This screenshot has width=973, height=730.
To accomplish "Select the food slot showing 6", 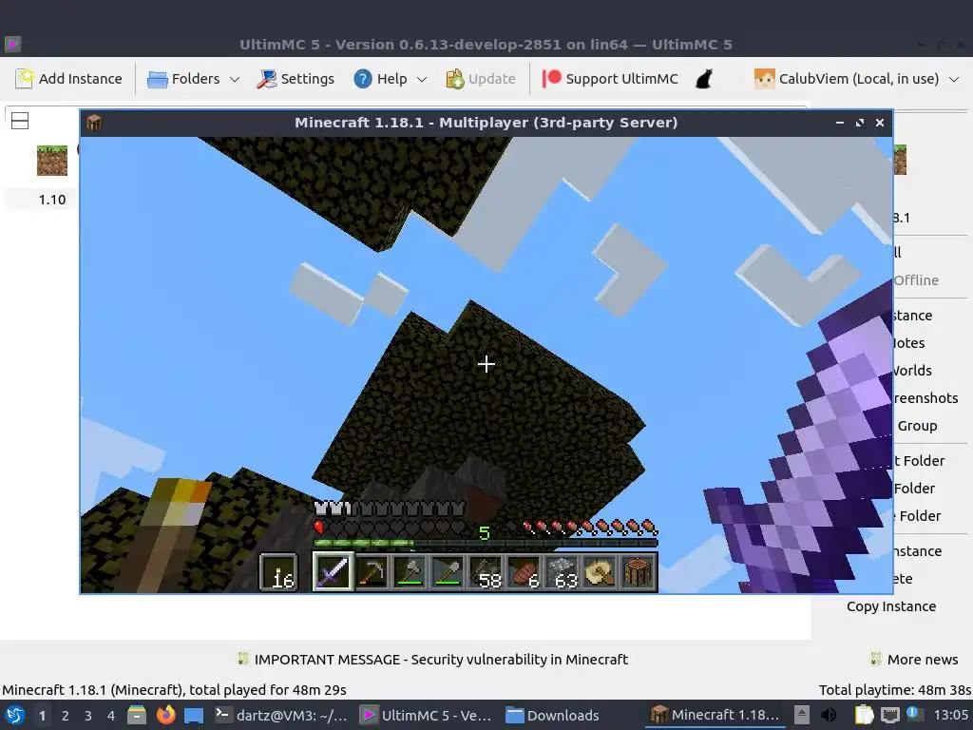I will tap(524, 571).
